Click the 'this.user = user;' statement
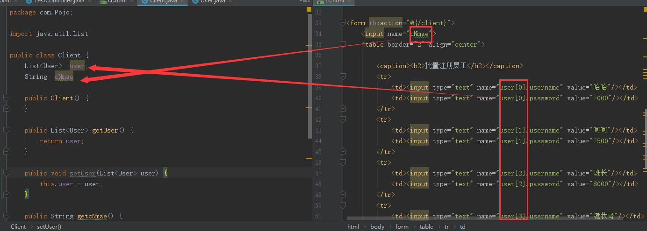This screenshot has width=647, height=231. pos(71,184)
